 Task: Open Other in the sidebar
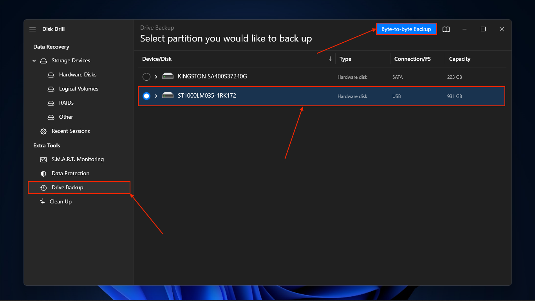(x=66, y=117)
